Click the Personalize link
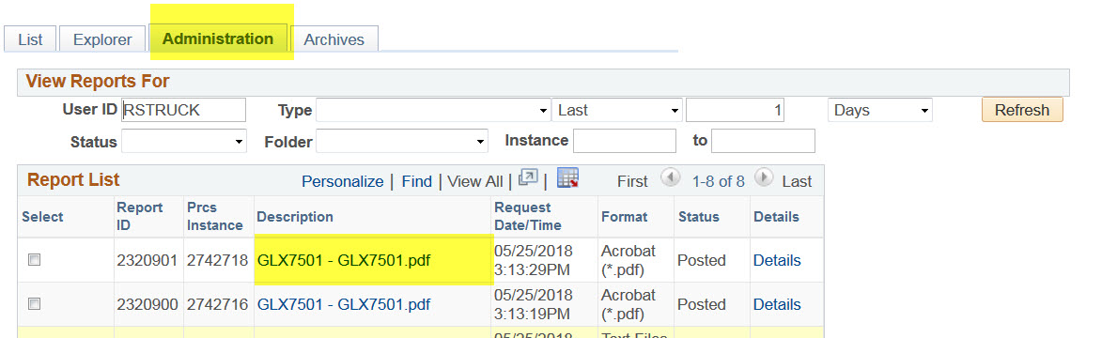 tap(343, 181)
